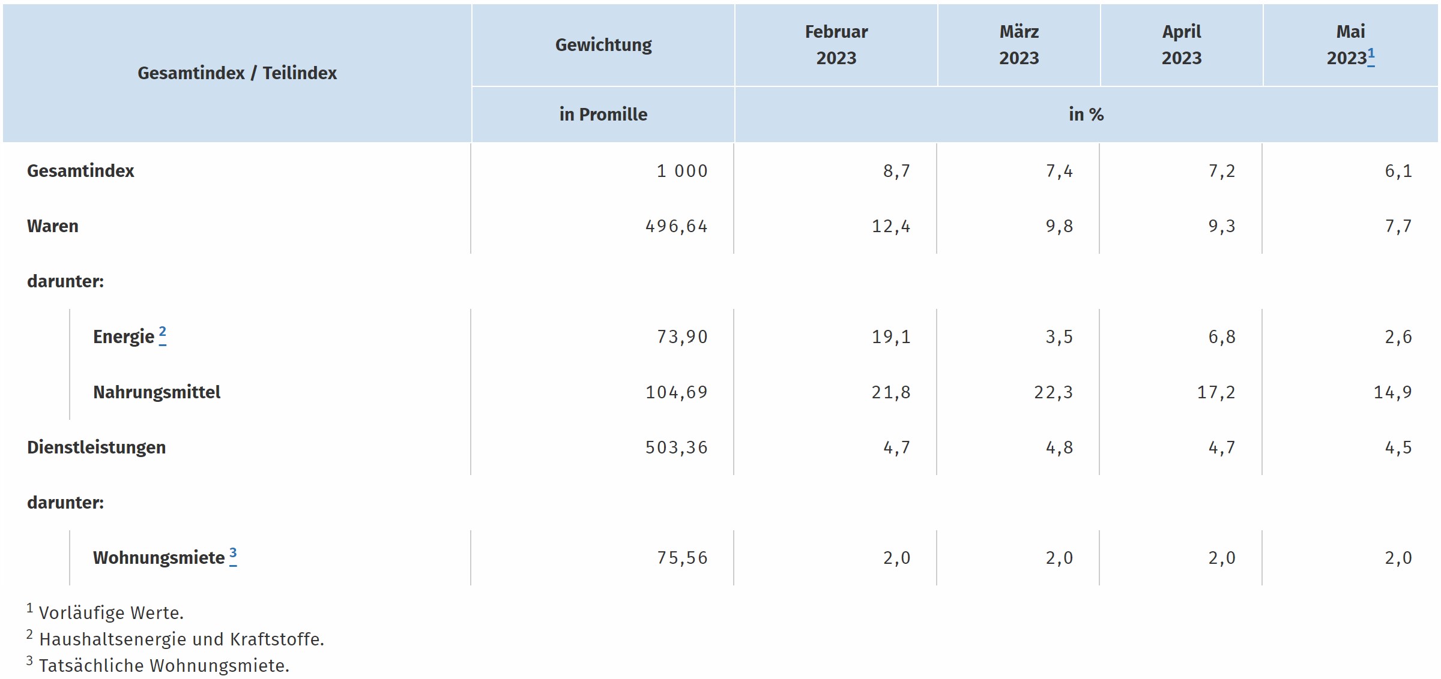Select the Dienstleistungen row label

(96, 447)
